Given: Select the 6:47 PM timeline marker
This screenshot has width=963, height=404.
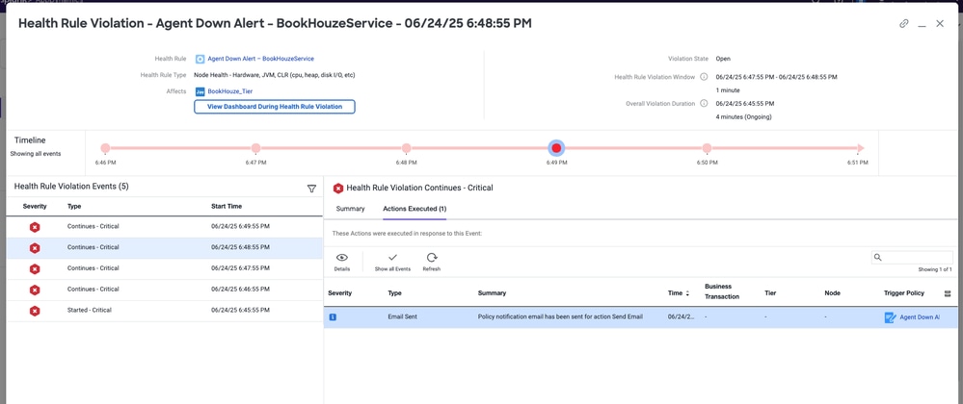Looking at the screenshot, I should coord(255,148).
